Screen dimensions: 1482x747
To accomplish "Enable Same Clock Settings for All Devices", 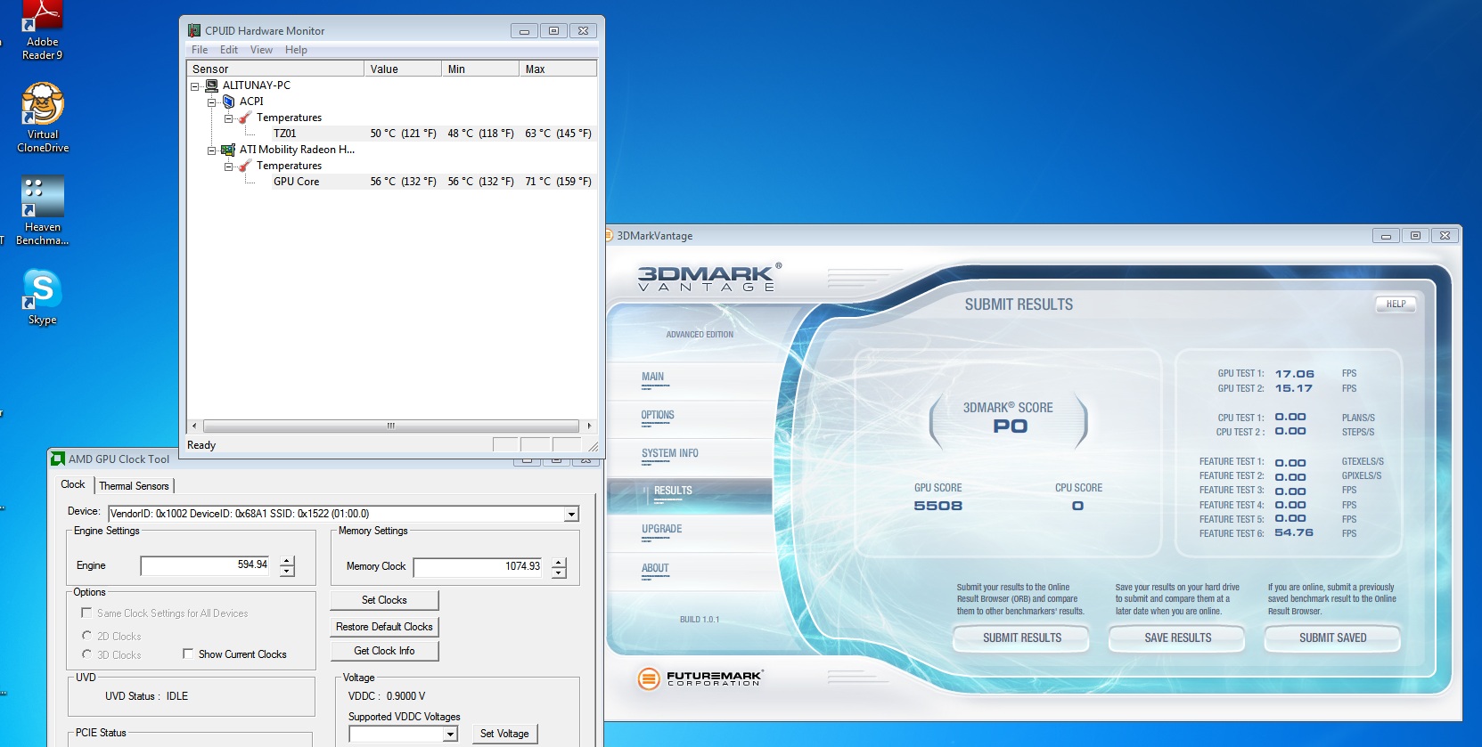I will coord(86,613).
